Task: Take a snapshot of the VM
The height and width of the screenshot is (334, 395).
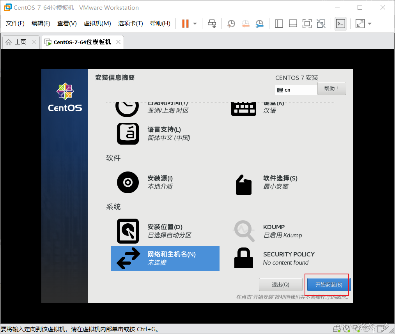Action: [231, 24]
